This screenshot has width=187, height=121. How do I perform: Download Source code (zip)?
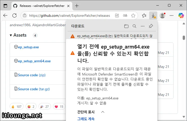(x=32, y=75)
